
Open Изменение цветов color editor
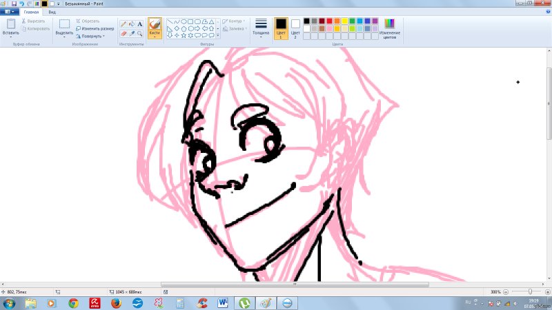coord(390,28)
